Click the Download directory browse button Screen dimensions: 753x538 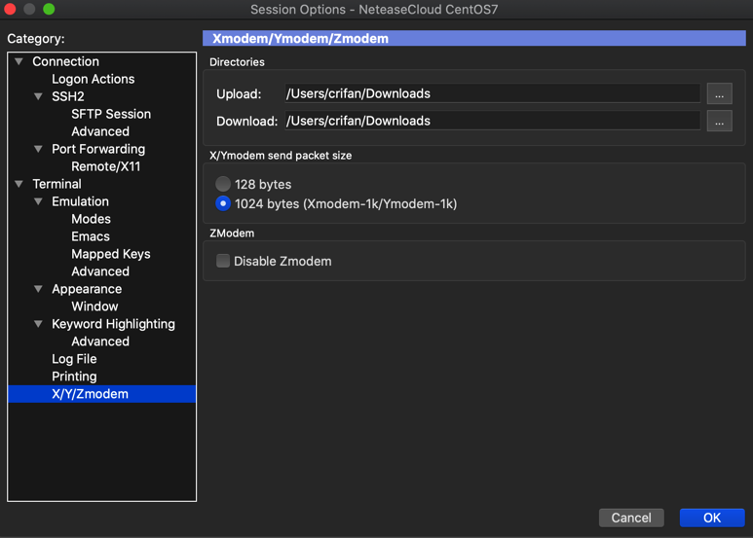point(719,122)
